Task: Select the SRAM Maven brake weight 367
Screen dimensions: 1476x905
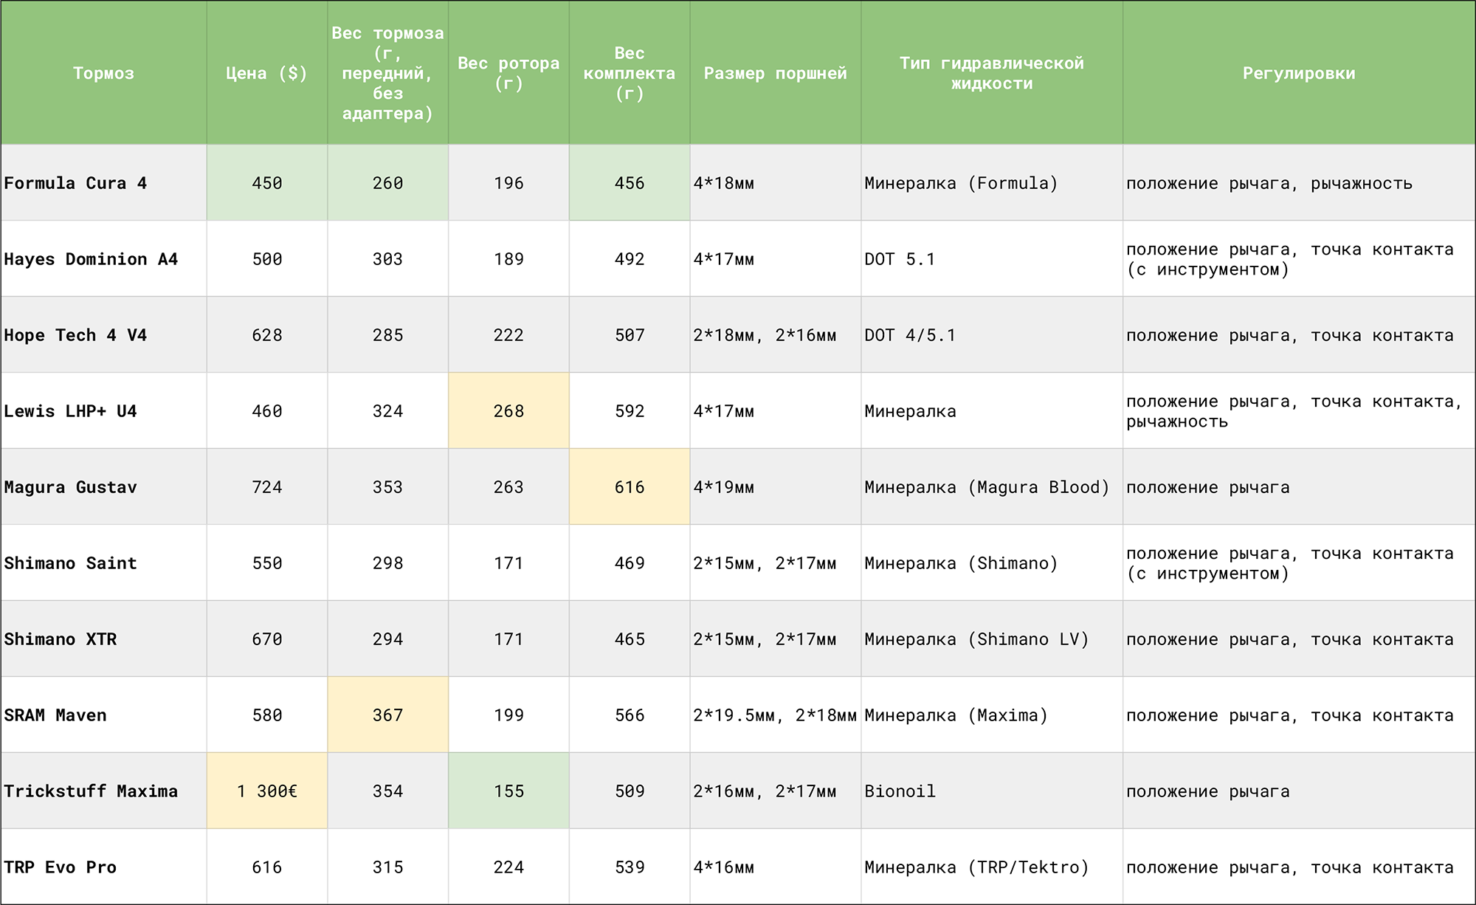Action: tap(387, 715)
